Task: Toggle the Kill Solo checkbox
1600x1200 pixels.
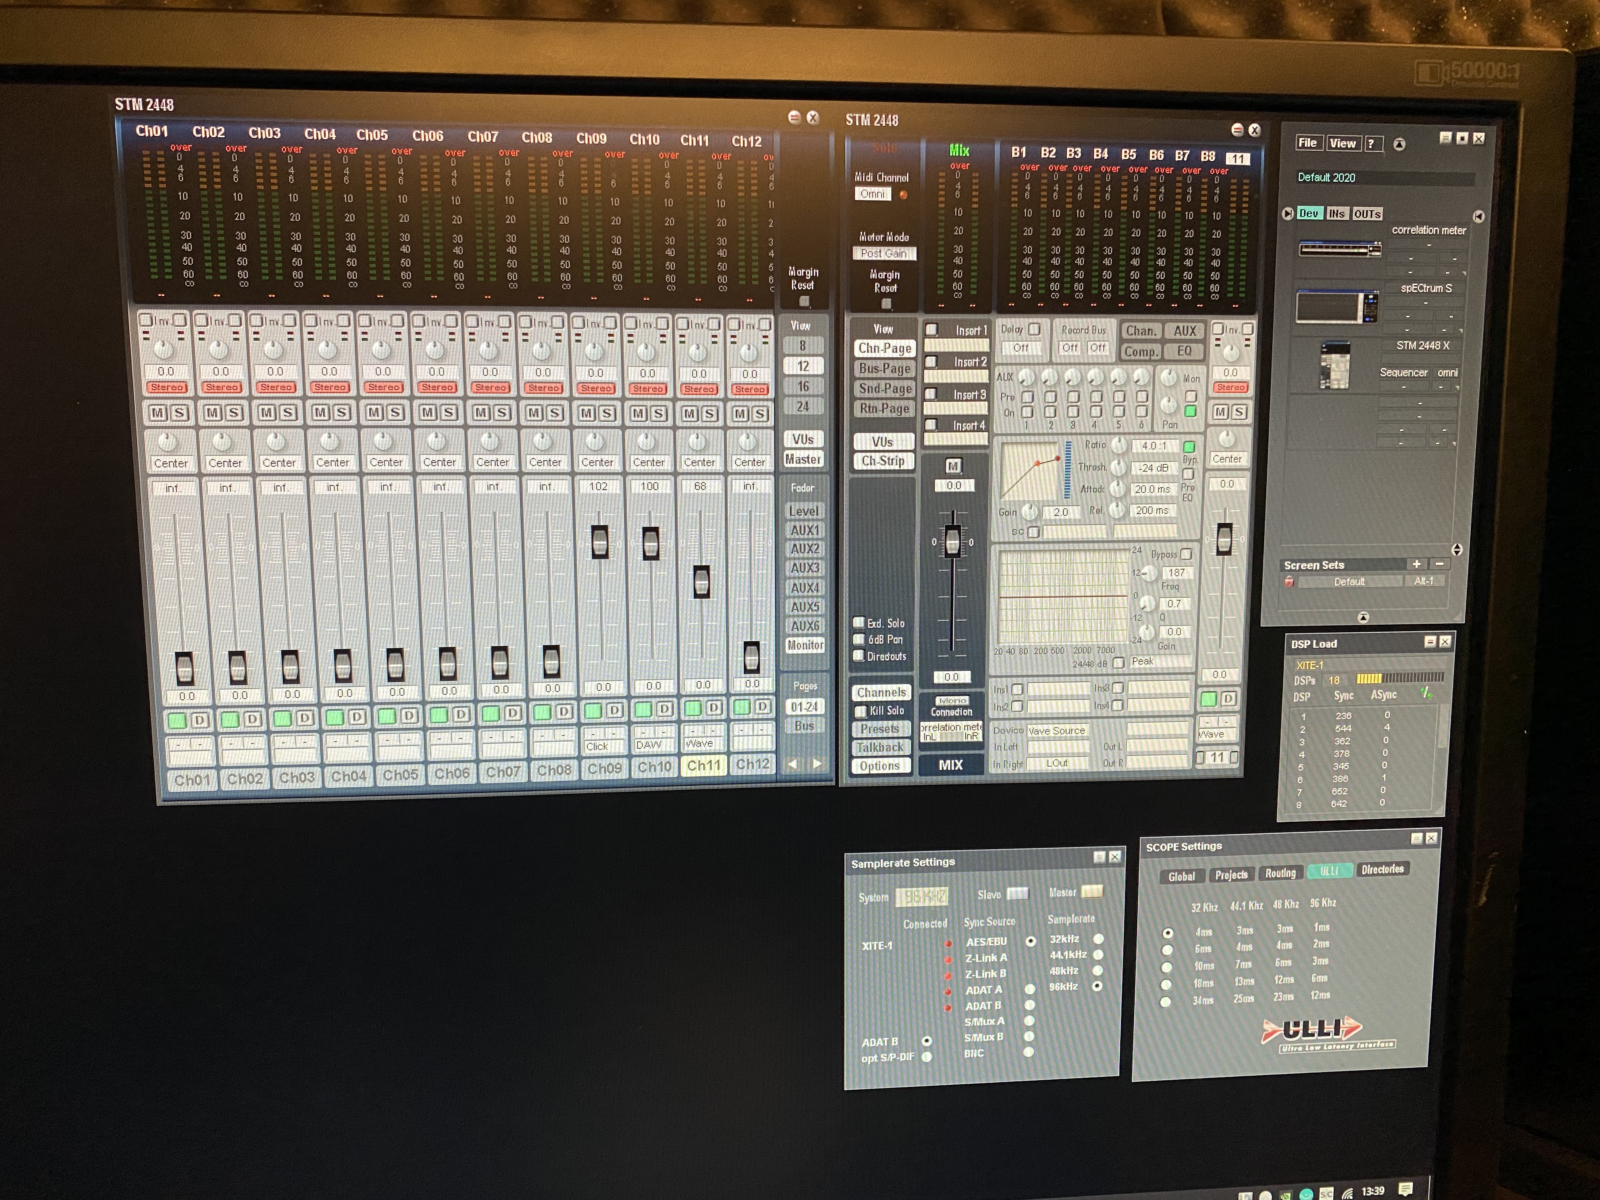Action: 861,711
